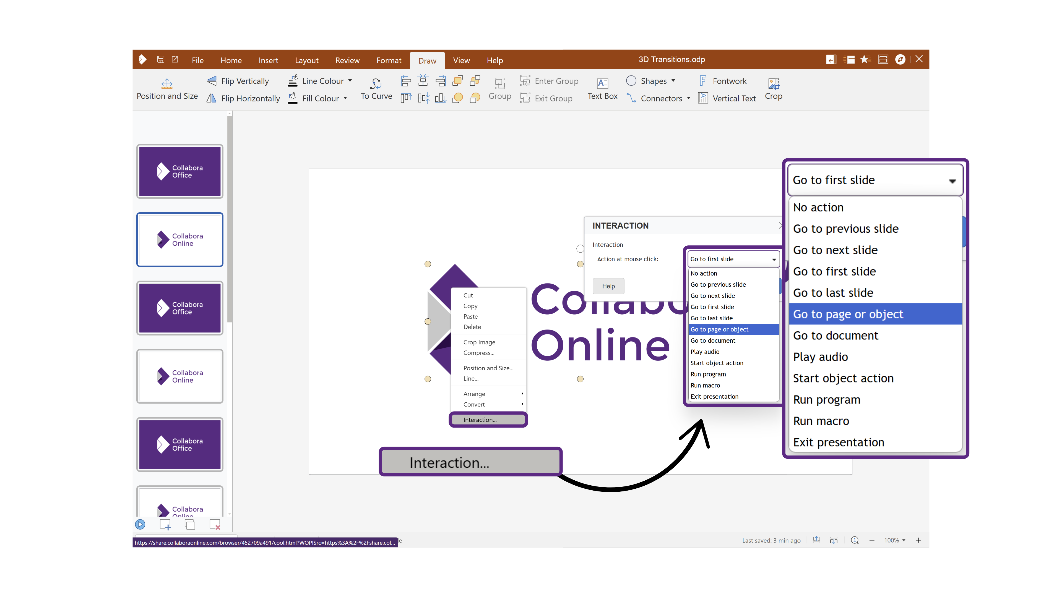Delete the current slide icon
Image resolution: width=1062 pixels, height=597 pixels.
coord(215,525)
